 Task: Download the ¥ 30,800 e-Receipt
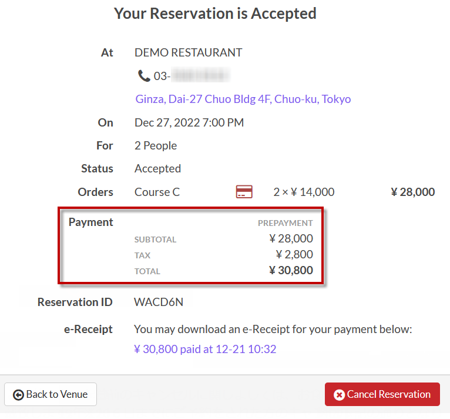pos(205,349)
